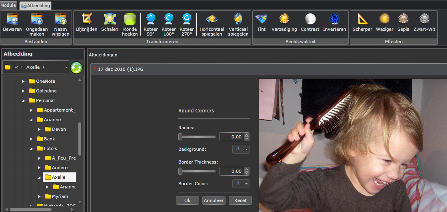The image size is (447, 212).
Task: Expand the Andere folder
Action: coord(39,168)
